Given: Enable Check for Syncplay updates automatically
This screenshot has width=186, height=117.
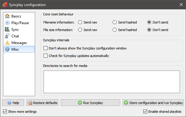Looking at the screenshot, I should 45,55.
